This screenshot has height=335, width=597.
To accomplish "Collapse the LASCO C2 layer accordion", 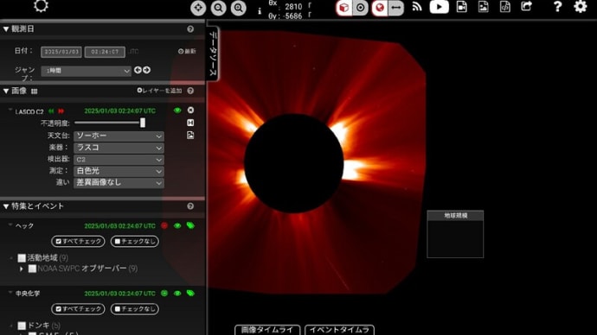I will point(10,110).
